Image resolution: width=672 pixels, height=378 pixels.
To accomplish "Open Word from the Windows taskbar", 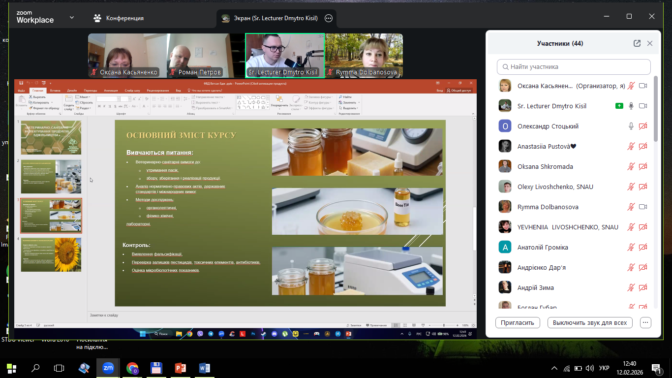I will pyautogui.click(x=205, y=368).
